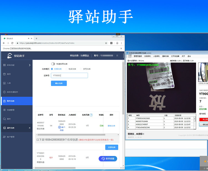208x171 pixels.
Task: Click the 驿站助手 house logo
Action: pos(9,56)
